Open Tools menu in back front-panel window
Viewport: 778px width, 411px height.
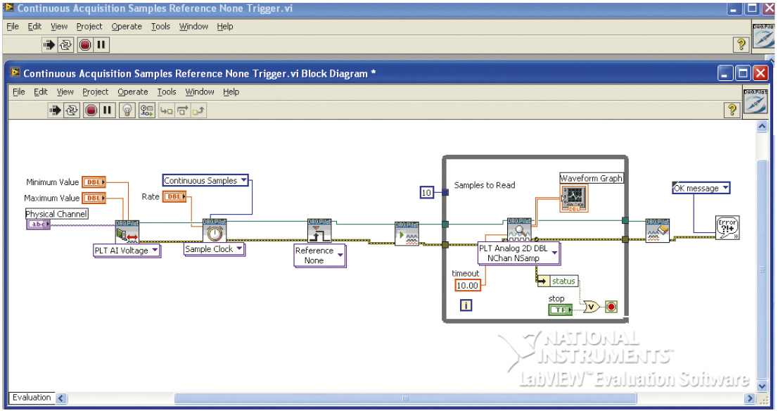click(161, 27)
